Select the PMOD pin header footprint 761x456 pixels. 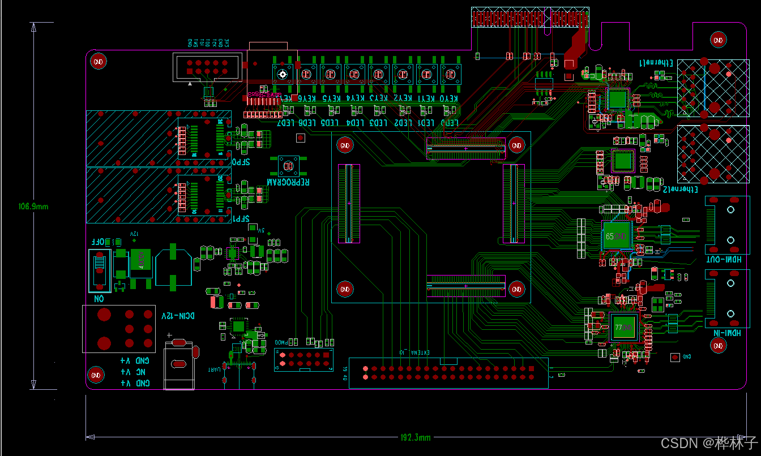coord(303,359)
